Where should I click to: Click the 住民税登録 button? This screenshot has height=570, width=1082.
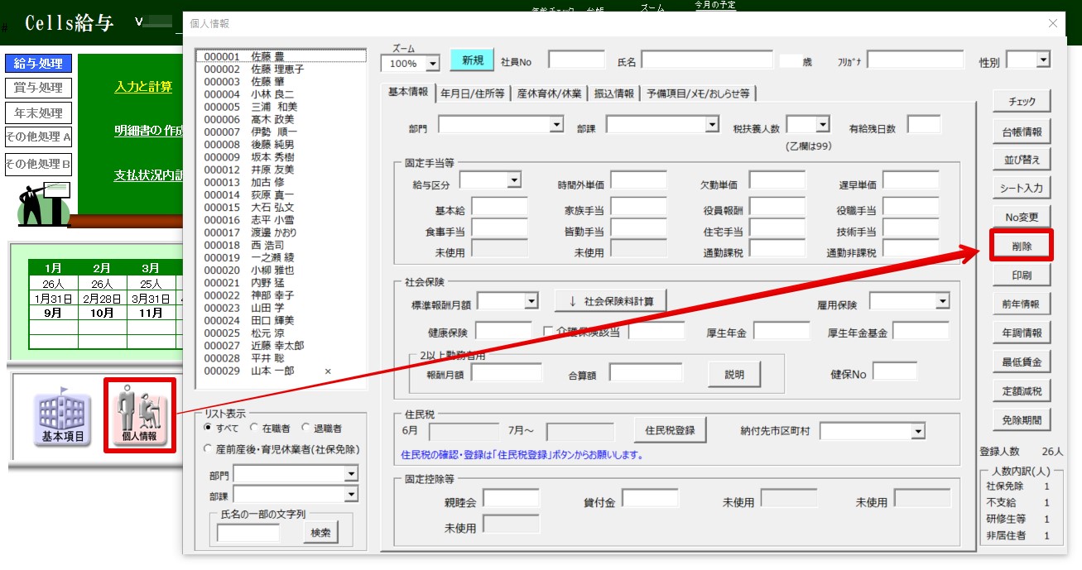click(670, 430)
